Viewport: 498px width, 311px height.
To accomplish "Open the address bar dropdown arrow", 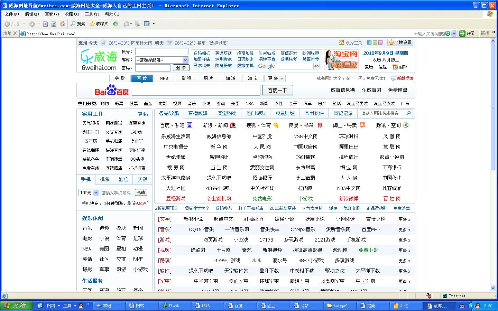I will tap(454, 34).
